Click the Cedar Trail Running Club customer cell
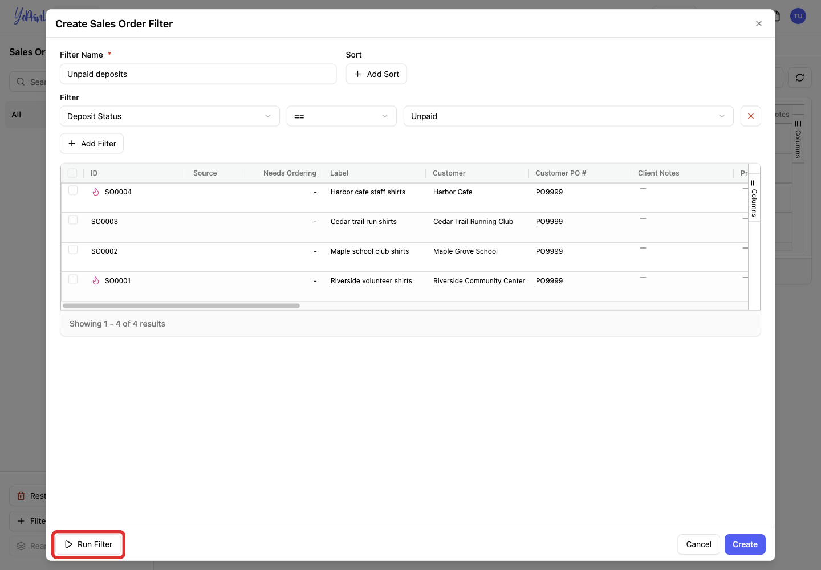Viewport: 821px width, 570px height. 473,222
